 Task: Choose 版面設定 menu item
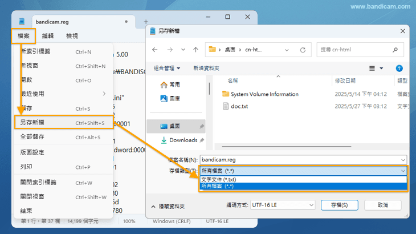pos(64,152)
